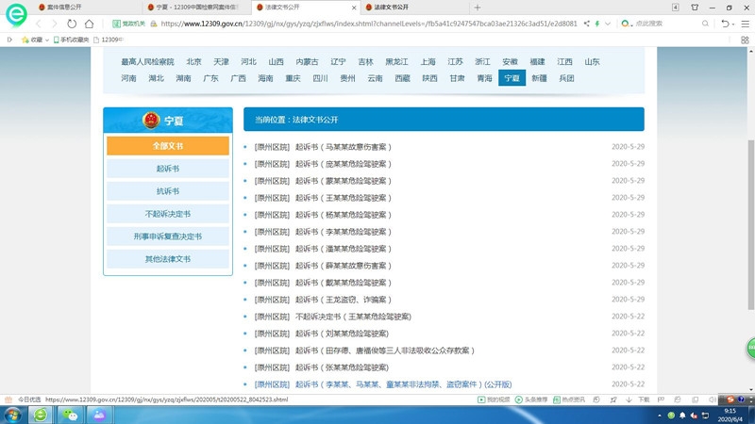
Task: Click in the browser search input field
Action: pos(665,24)
